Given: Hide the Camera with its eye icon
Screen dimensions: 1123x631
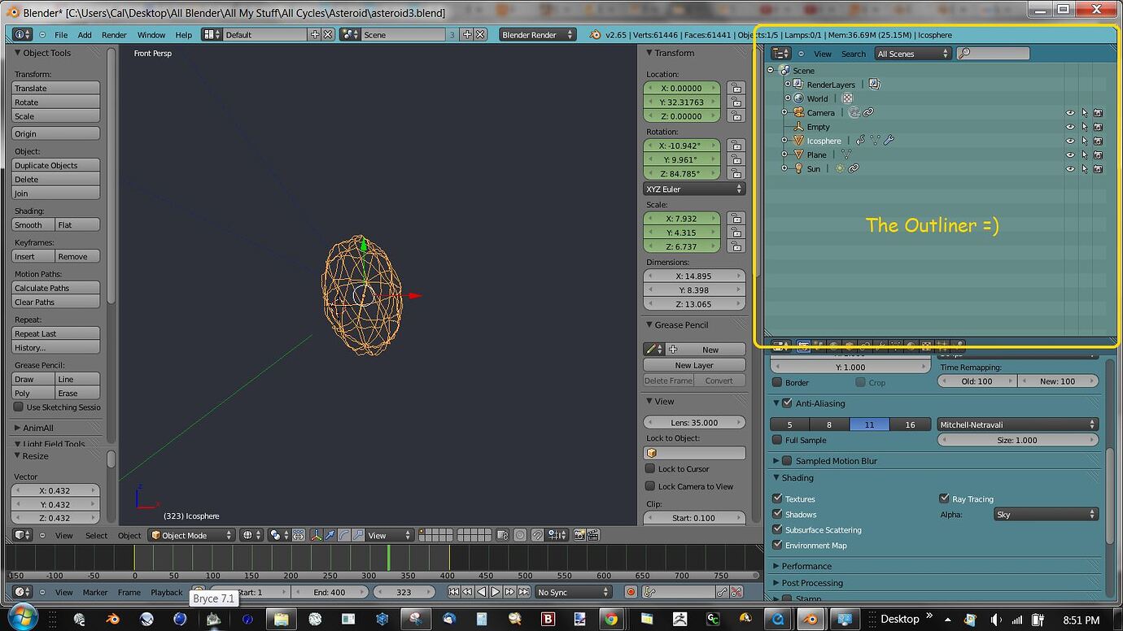Looking at the screenshot, I should pos(1070,113).
